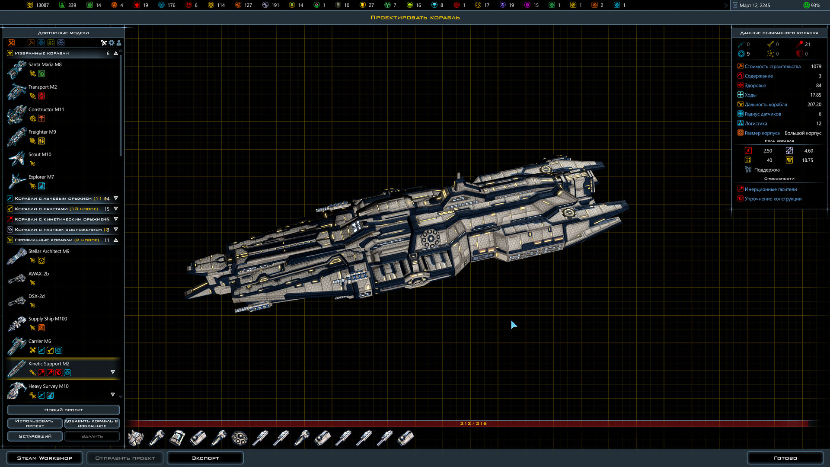Open the ship designer settings gear icon

111,43
